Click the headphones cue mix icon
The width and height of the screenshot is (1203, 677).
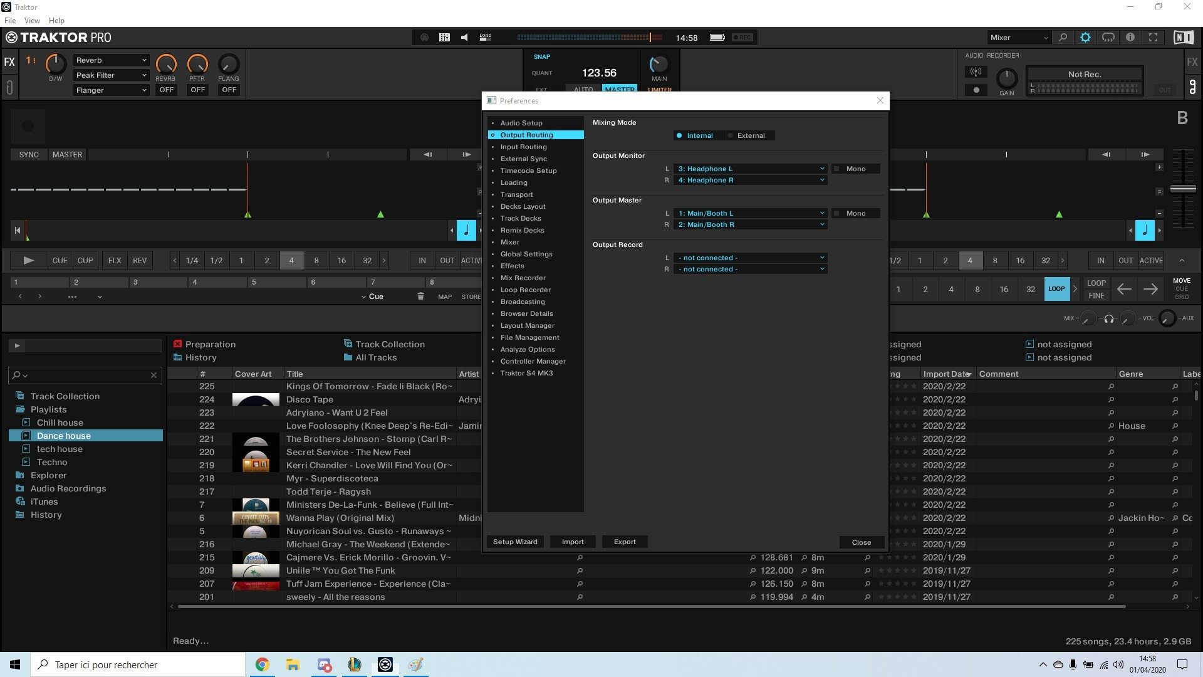1109,319
